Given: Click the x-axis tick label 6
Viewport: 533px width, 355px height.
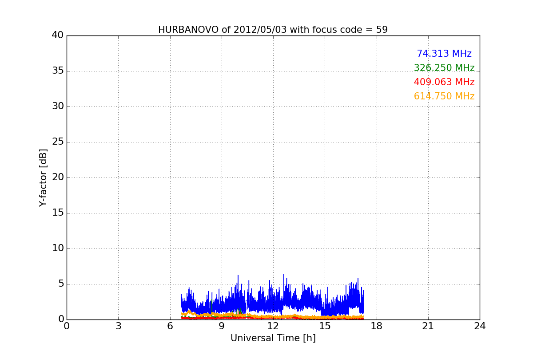Looking at the screenshot, I should point(170,326).
